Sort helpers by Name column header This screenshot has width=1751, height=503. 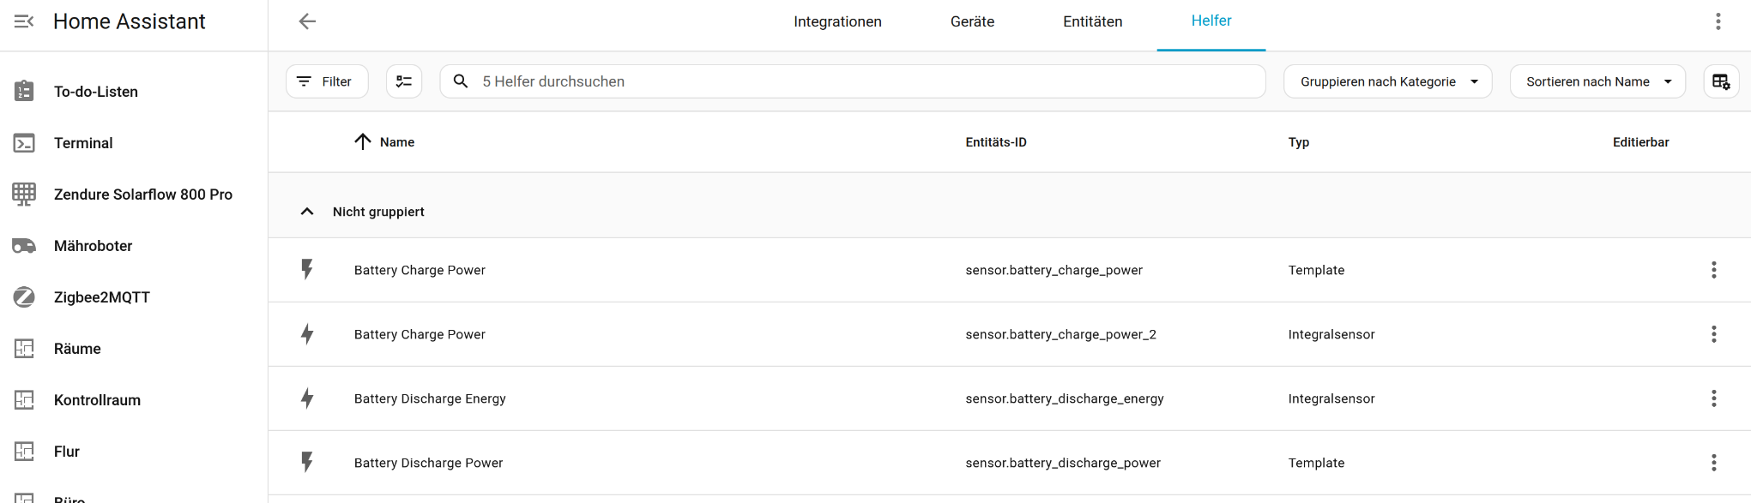396,142
